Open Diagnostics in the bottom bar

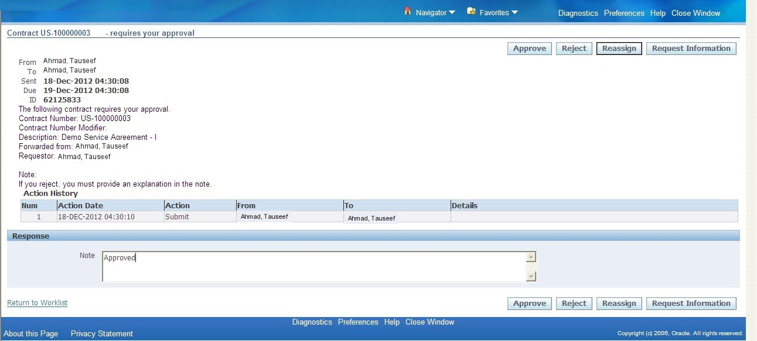pyautogui.click(x=312, y=322)
